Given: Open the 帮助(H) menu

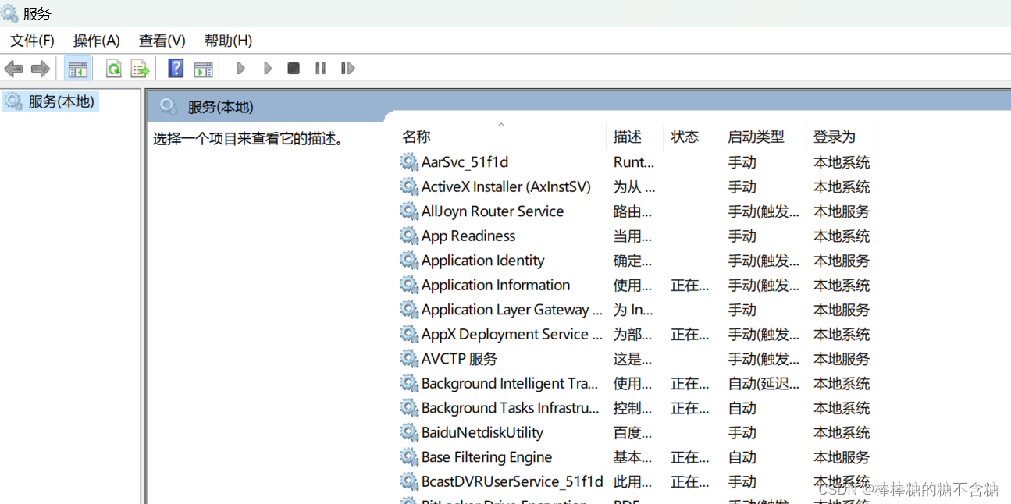Looking at the screenshot, I should (228, 41).
